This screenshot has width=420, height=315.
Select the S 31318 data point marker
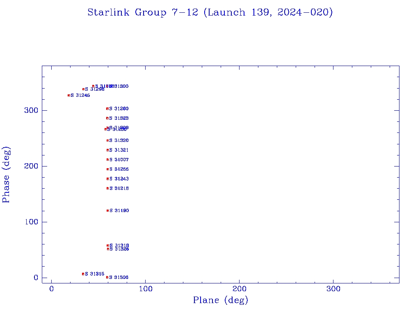107,245
